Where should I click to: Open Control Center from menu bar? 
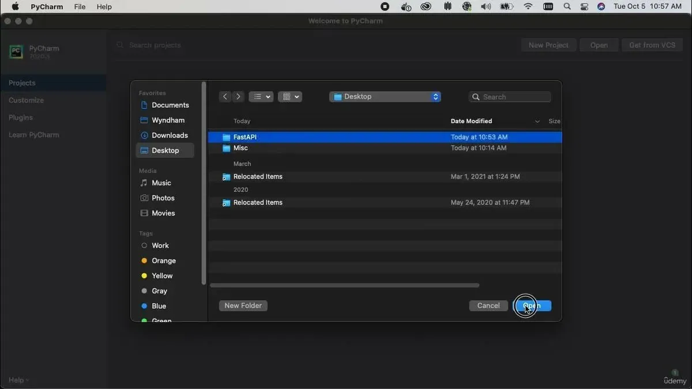(584, 6)
